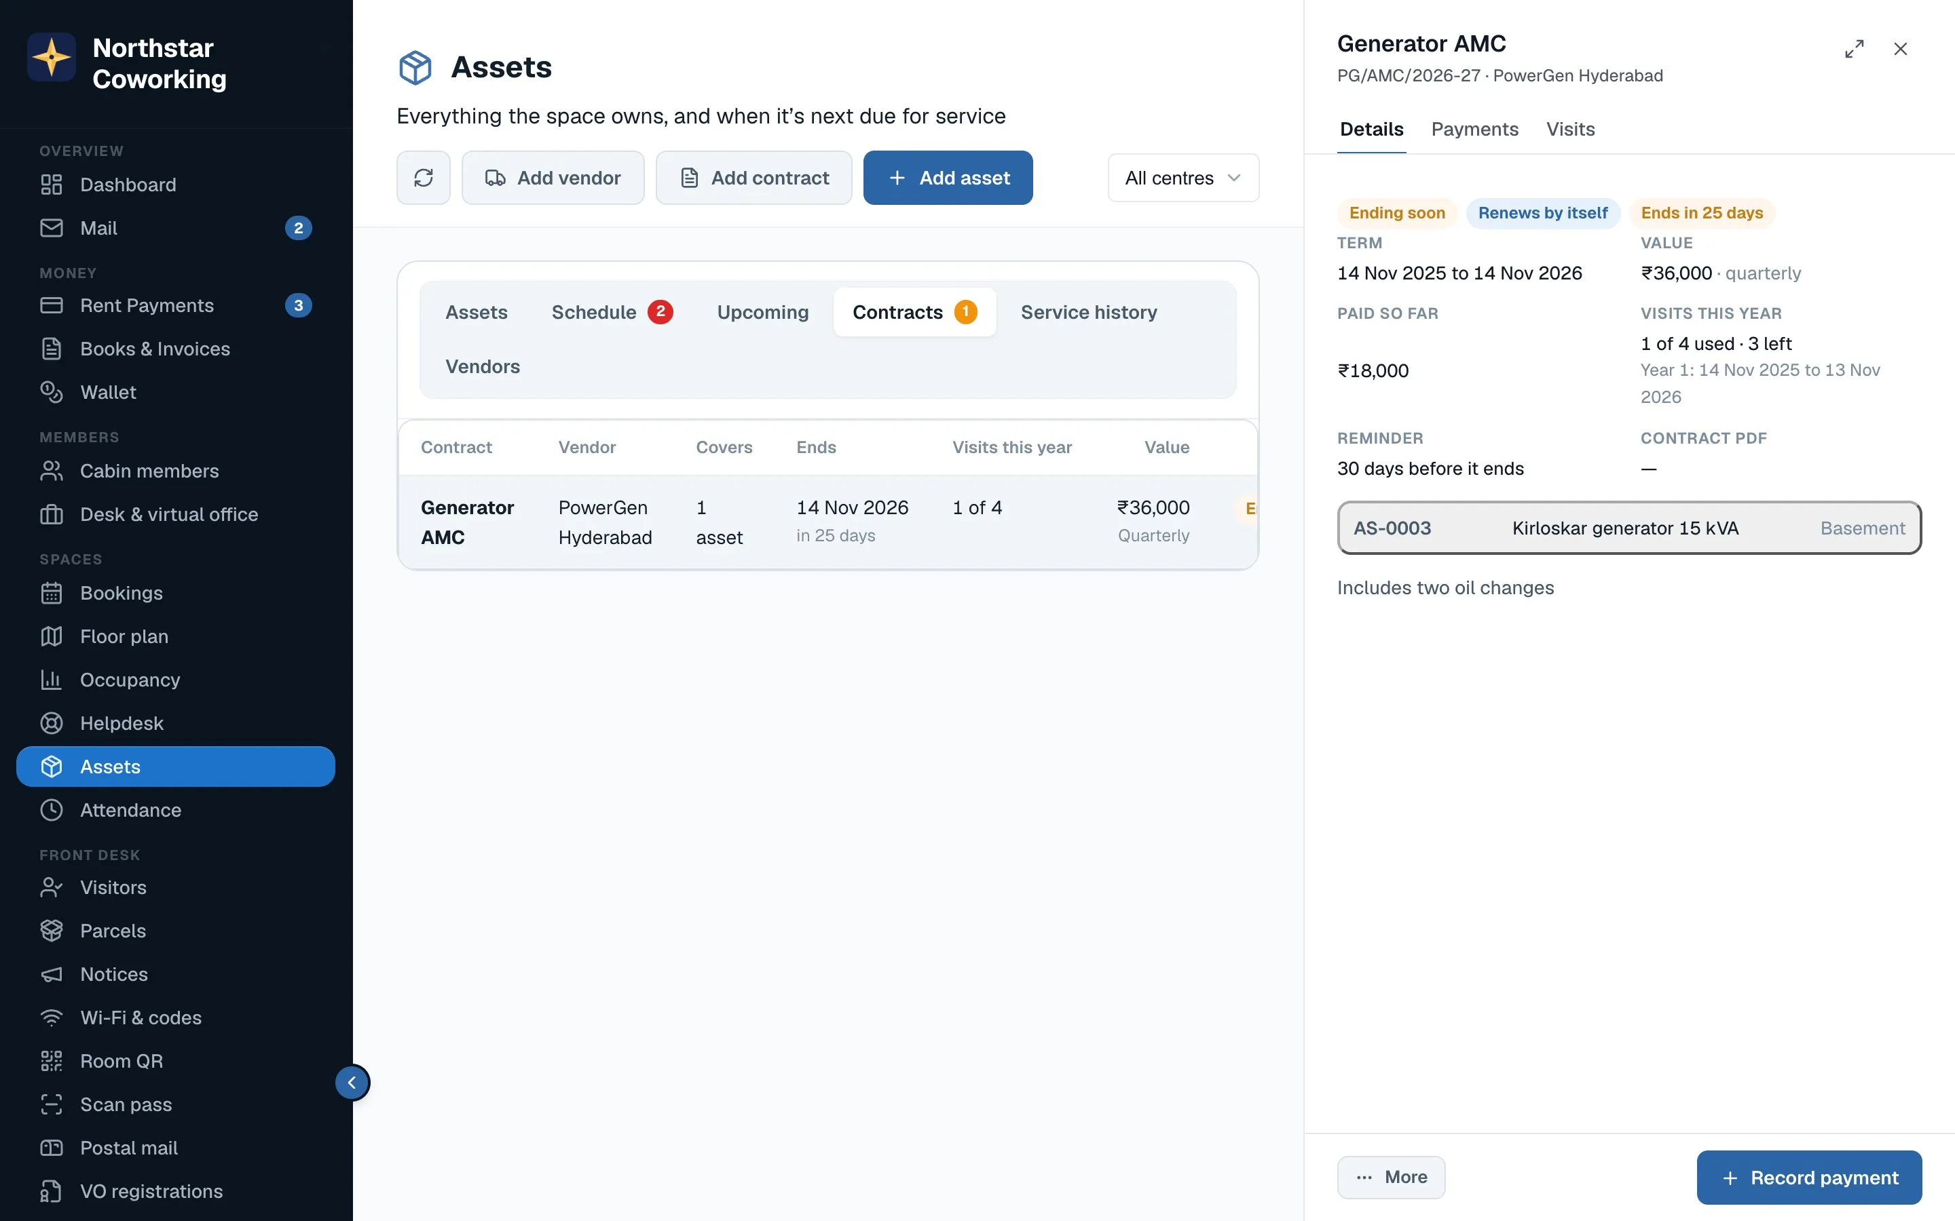Select the Upcoming tab
The width and height of the screenshot is (1955, 1221).
click(762, 313)
